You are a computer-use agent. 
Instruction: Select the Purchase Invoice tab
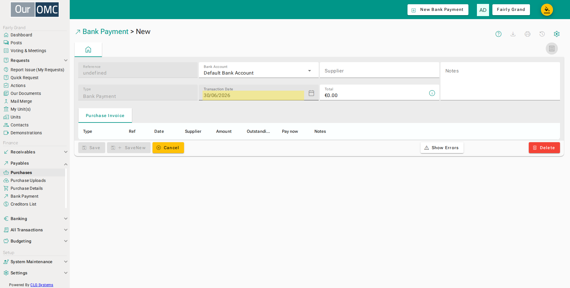coord(105,116)
